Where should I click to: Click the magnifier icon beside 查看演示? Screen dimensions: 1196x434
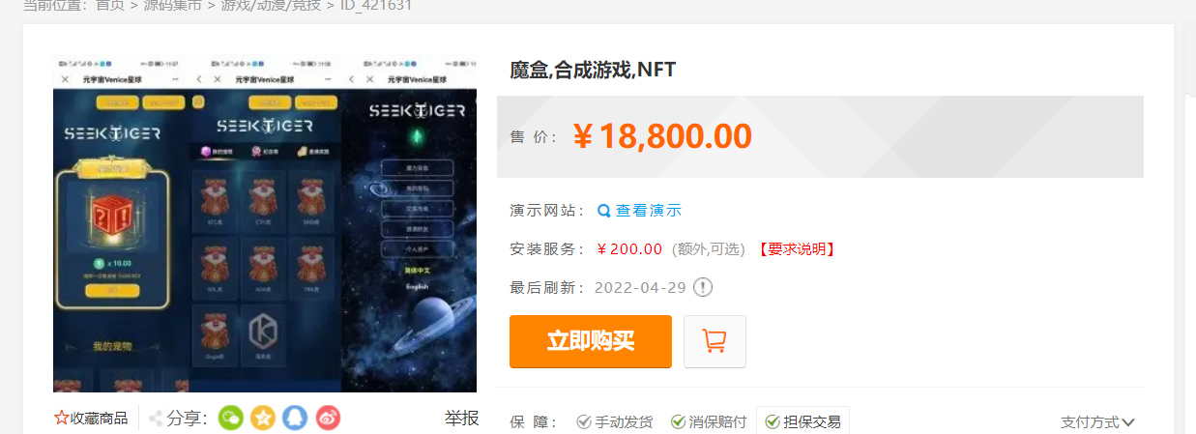604,211
